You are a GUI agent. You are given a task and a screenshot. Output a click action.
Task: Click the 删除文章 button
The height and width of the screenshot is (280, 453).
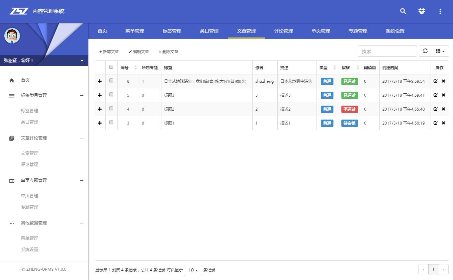[x=168, y=51]
